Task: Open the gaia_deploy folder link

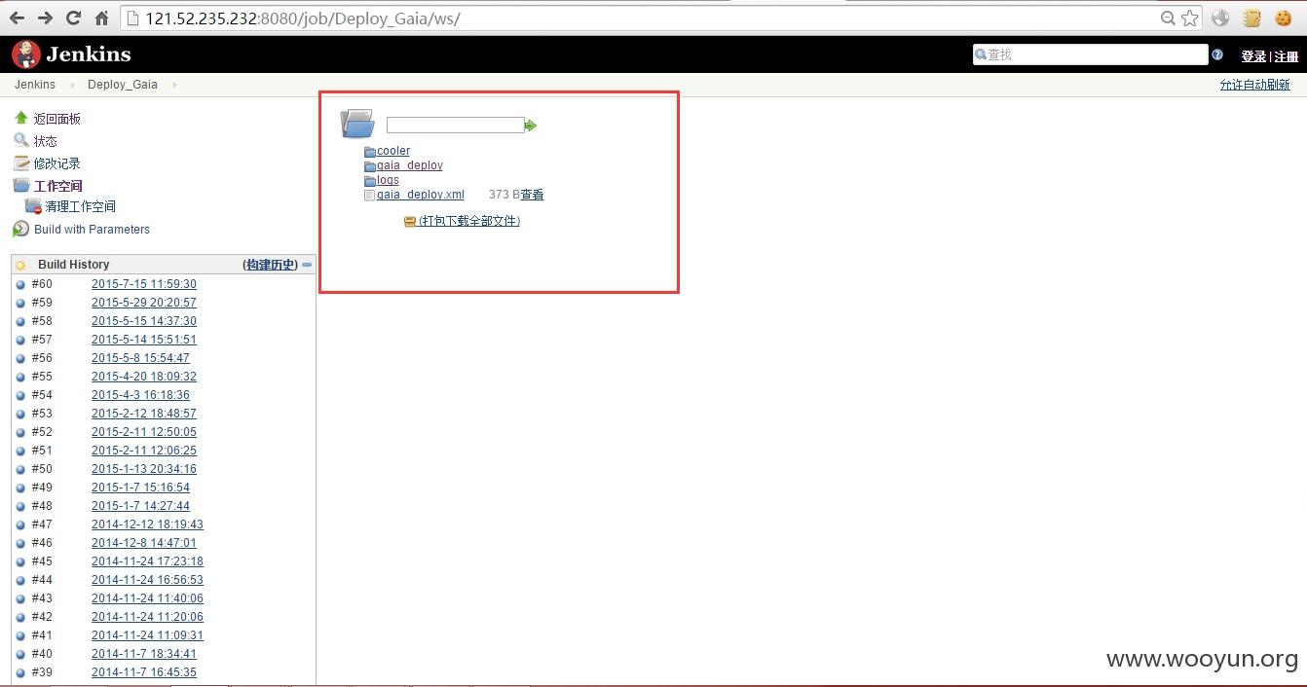Action: (410, 165)
